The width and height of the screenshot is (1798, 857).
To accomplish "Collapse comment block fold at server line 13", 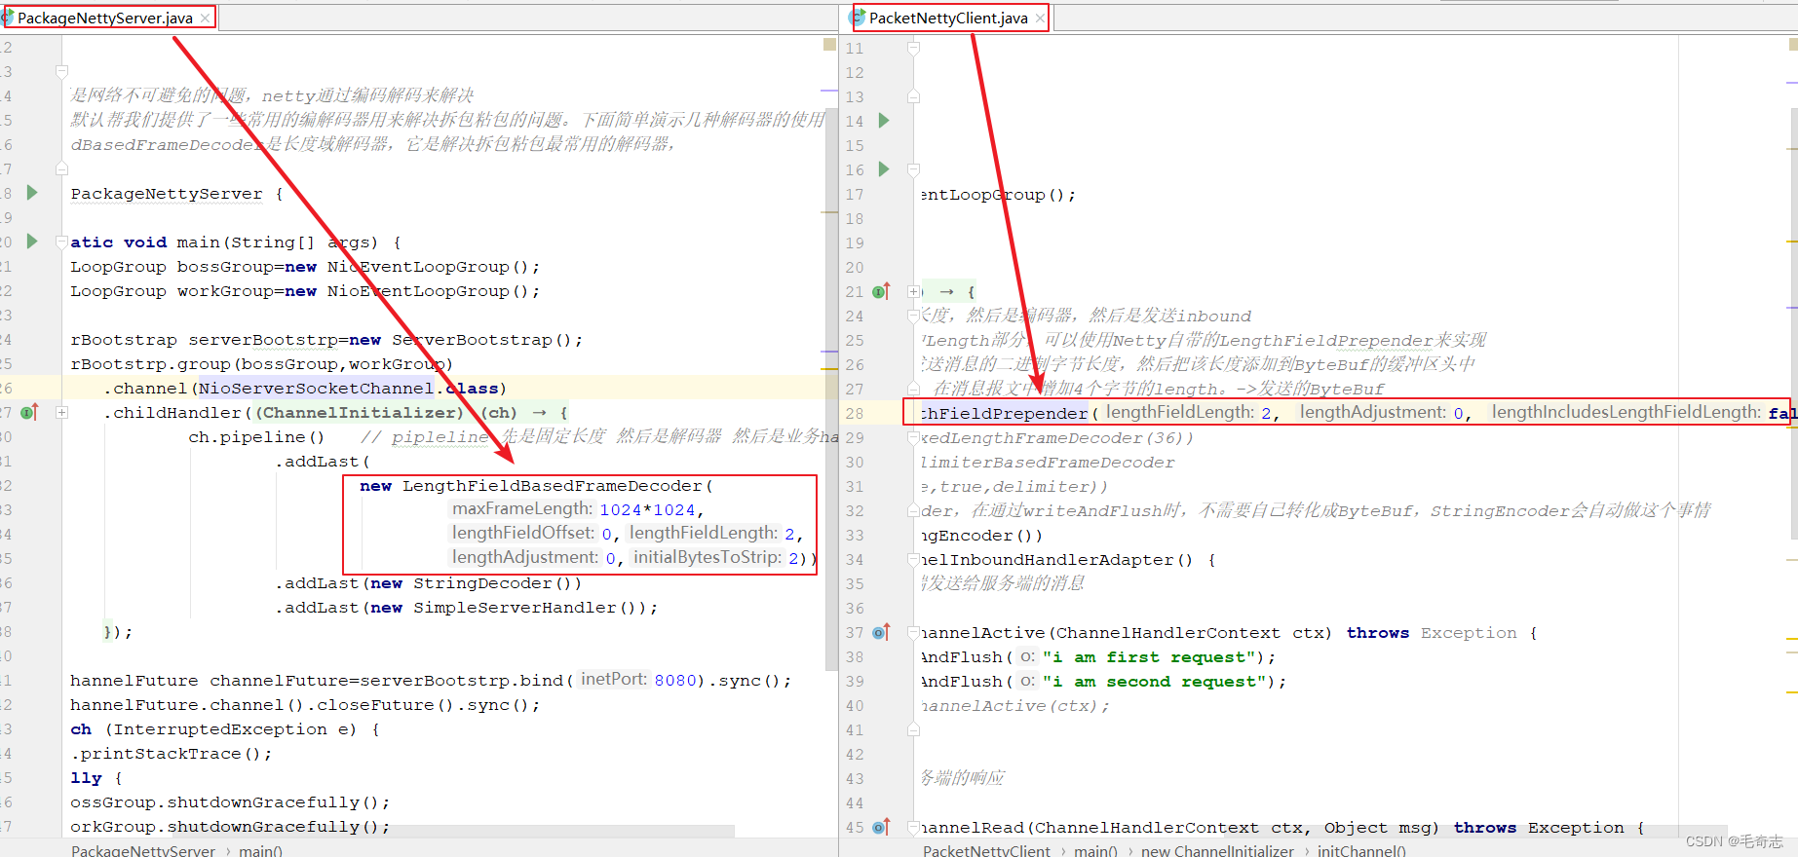I will (62, 72).
